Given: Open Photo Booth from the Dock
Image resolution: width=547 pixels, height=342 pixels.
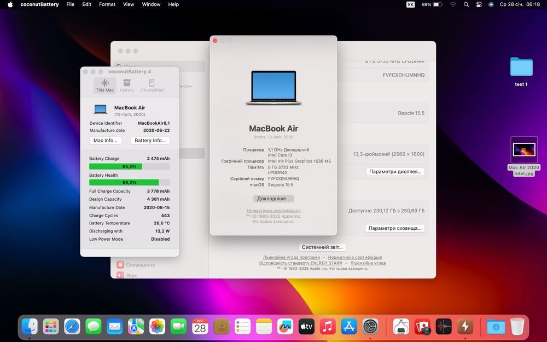Looking at the screenshot, I should coord(422,327).
